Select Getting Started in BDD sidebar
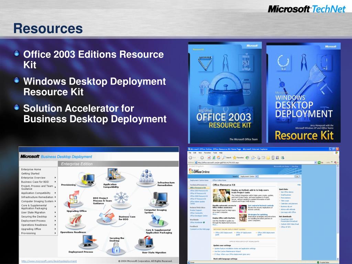The image size is (352, 264). tap(30, 174)
